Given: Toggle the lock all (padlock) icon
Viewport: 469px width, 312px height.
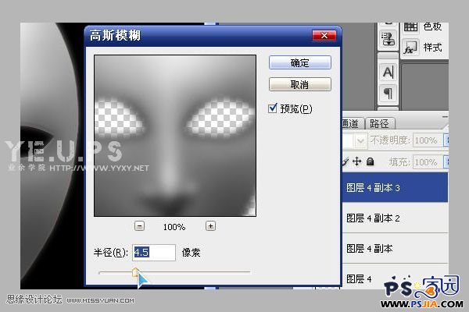Looking at the screenshot, I should [x=371, y=161].
